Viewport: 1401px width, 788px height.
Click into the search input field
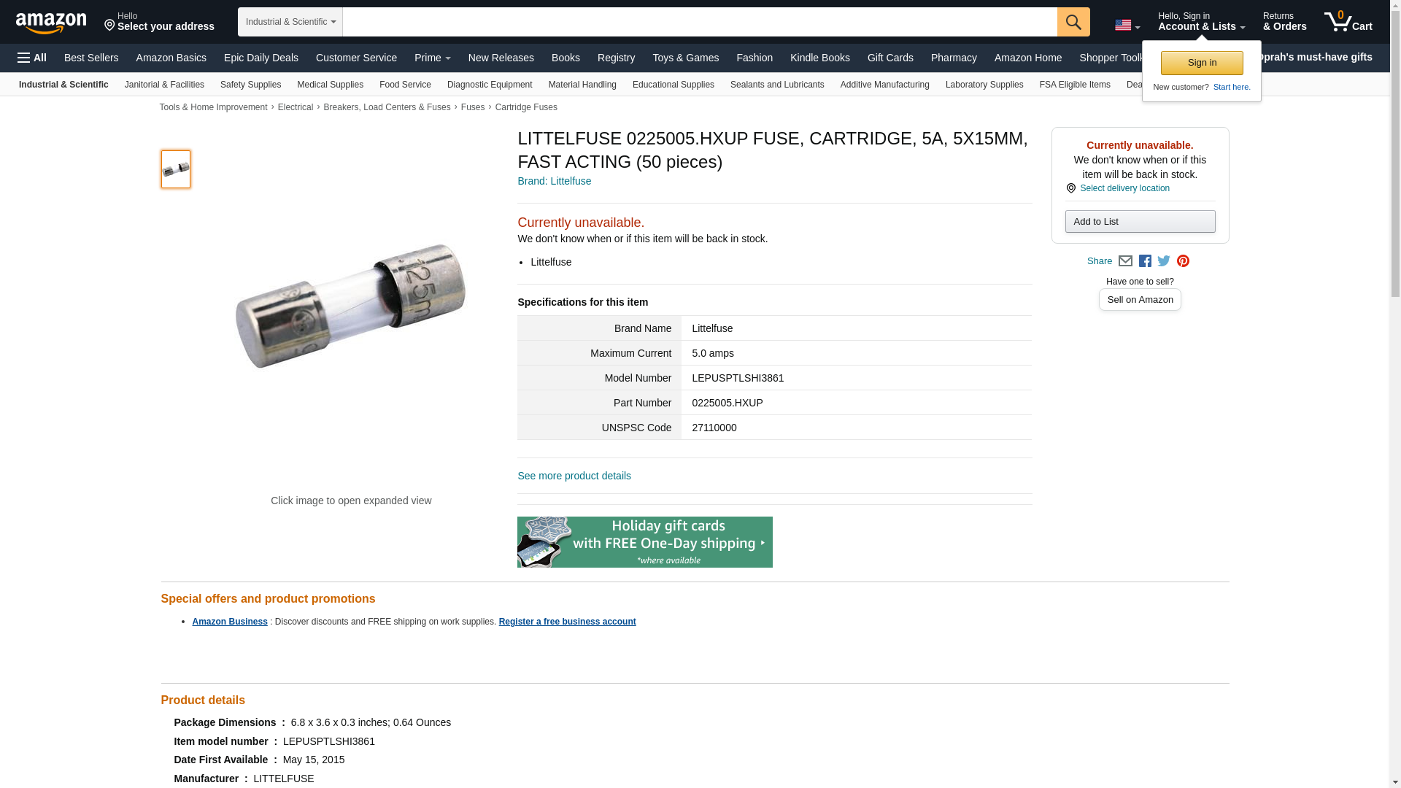click(x=700, y=22)
